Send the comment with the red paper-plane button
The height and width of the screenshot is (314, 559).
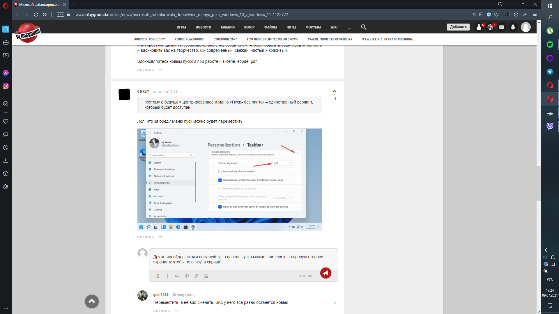tap(326, 273)
